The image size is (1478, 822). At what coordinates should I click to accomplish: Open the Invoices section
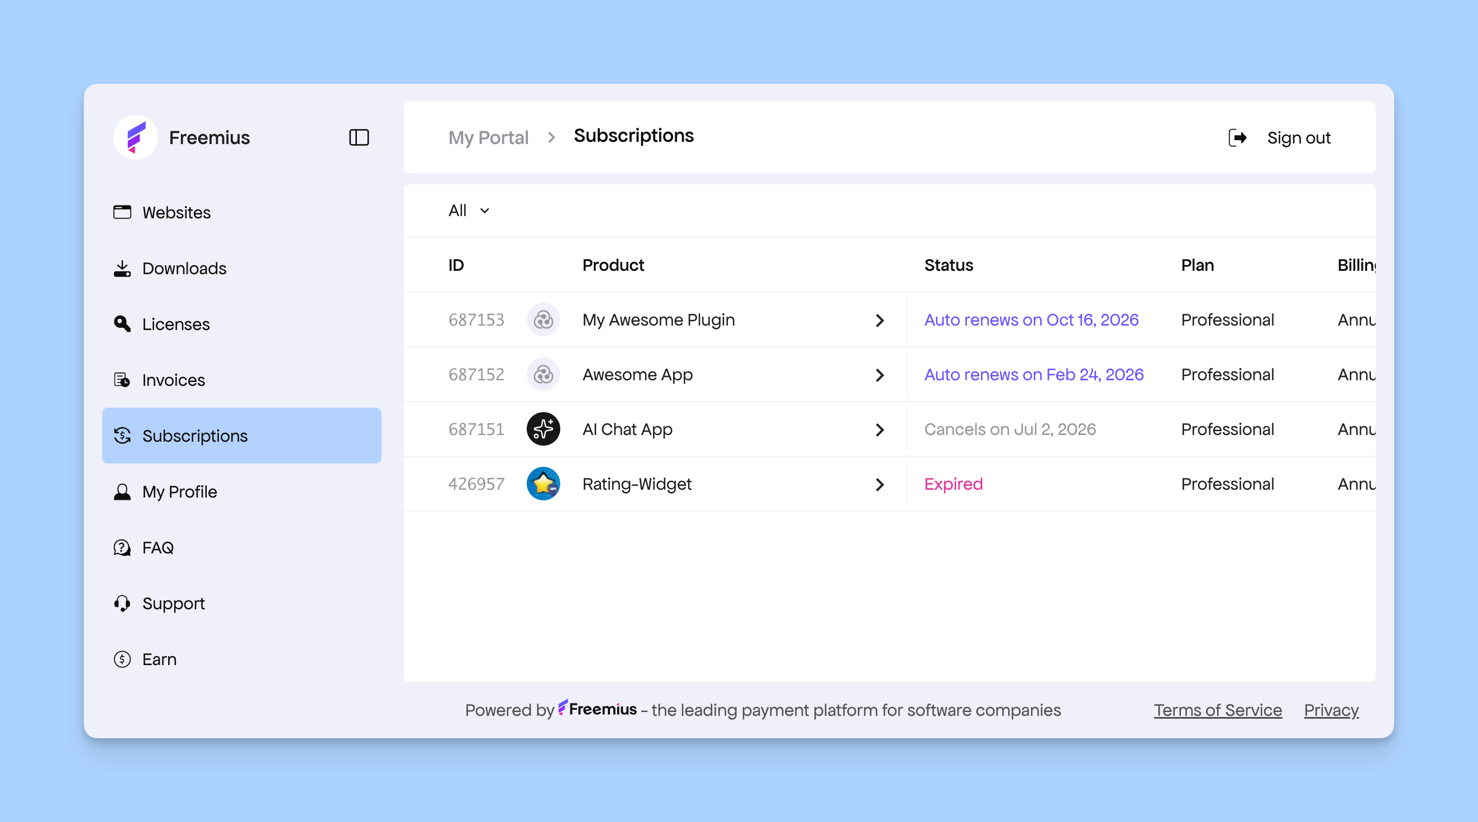[x=173, y=380]
